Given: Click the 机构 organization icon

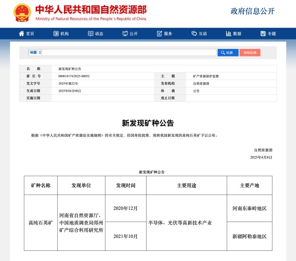Looking at the screenshot, I should coord(56,33).
